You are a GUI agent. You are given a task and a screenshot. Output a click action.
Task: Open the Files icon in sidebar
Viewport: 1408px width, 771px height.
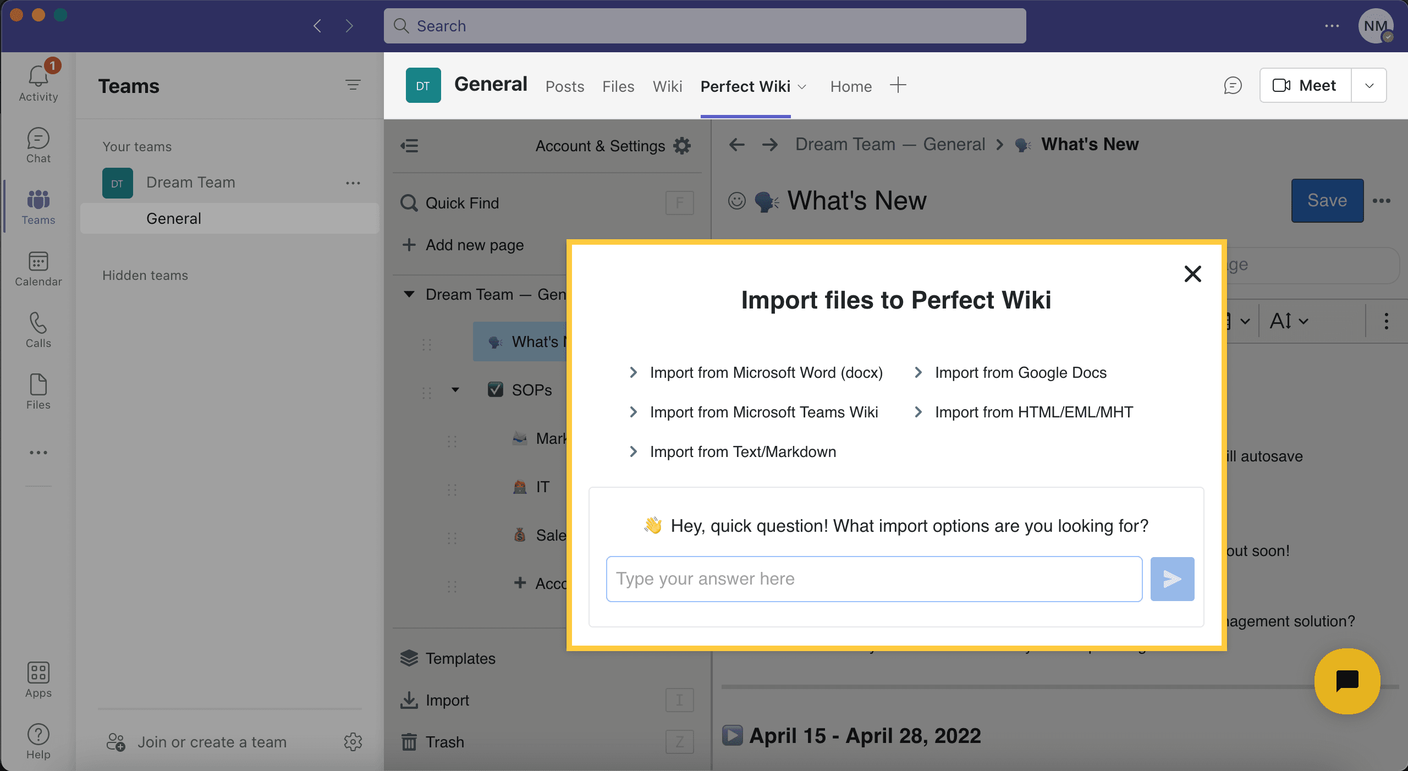click(x=38, y=392)
